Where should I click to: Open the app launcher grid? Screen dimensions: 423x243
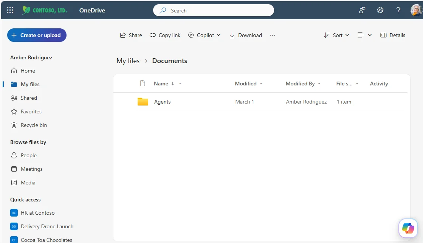(10, 10)
